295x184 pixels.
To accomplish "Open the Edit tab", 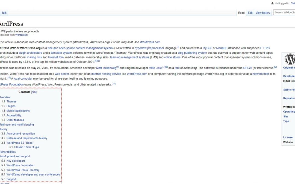I will [x=250, y=13].
